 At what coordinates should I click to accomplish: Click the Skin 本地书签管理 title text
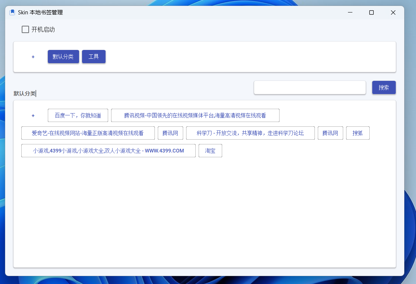click(38, 12)
